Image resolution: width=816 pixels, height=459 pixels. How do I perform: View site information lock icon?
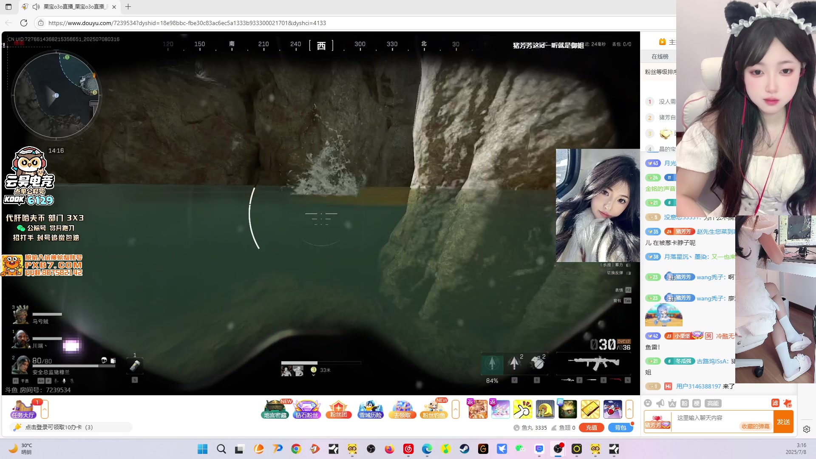pyautogui.click(x=41, y=23)
